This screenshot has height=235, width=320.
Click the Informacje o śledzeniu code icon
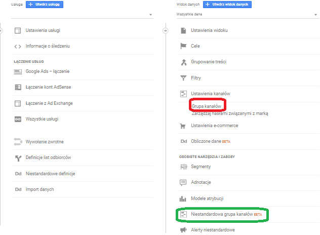(x=18, y=46)
